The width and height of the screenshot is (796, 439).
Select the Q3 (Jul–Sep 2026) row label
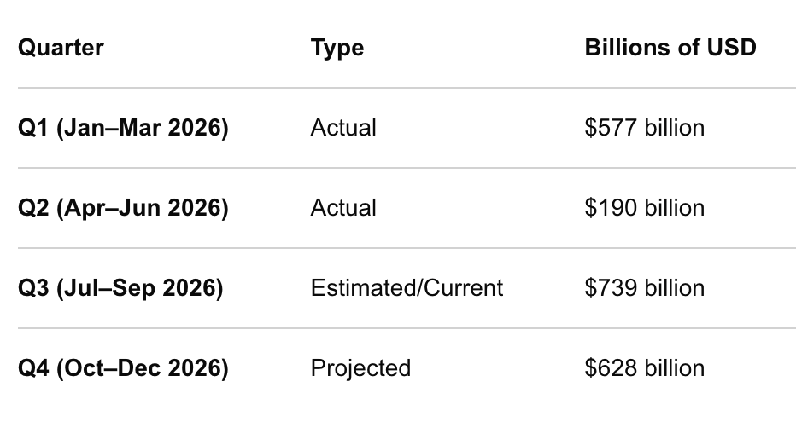[x=120, y=288]
